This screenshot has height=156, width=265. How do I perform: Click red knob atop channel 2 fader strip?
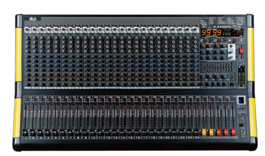[x=34, y=99]
